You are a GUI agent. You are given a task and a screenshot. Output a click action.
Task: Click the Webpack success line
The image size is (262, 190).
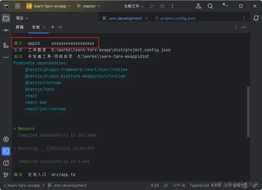(x=24, y=129)
